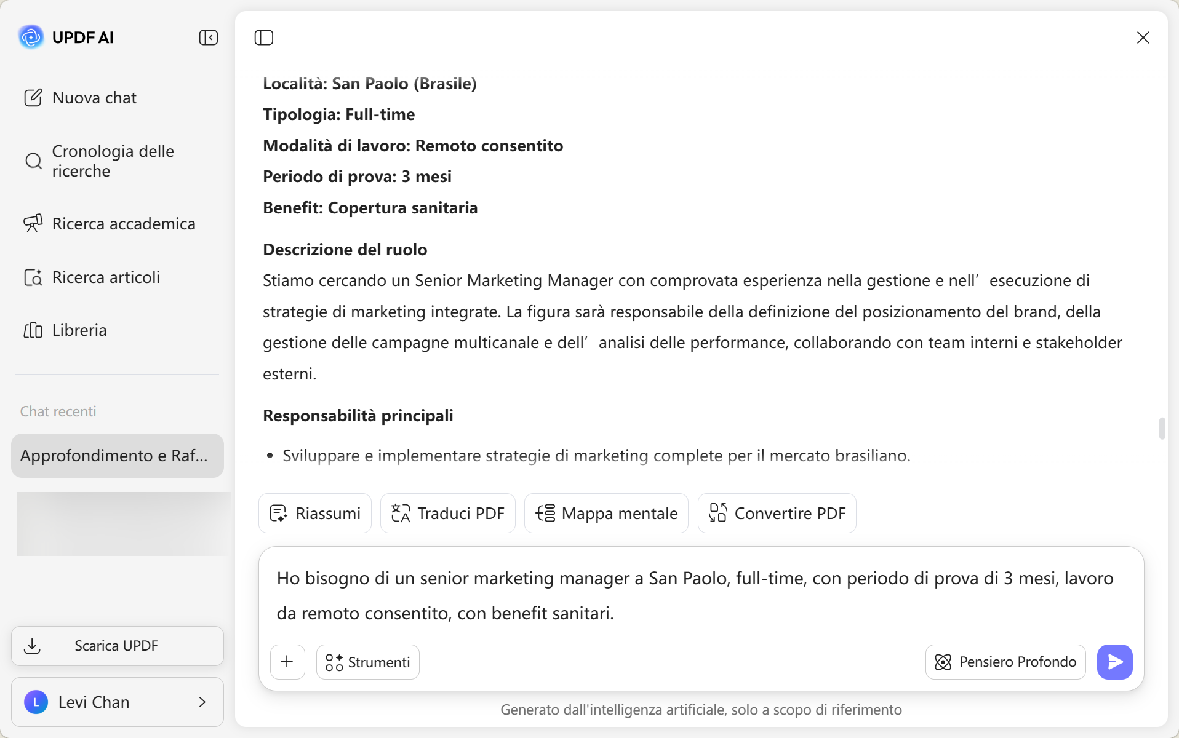Select the Traduci PDF action
The image size is (1179, 738).
pos(448,513)
